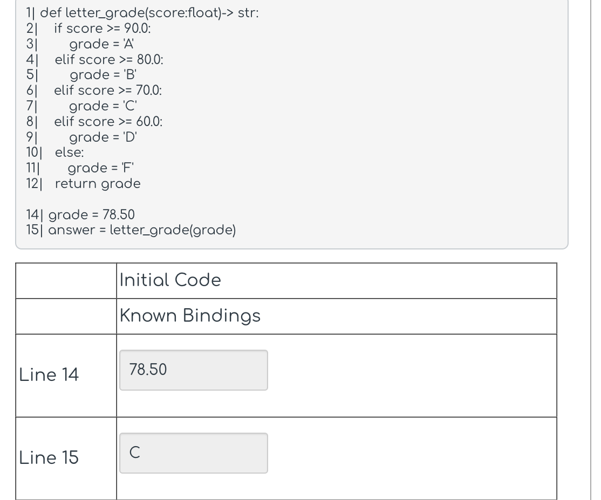Click the Line 14 input field containing 78.50

(x=193, y=370)
